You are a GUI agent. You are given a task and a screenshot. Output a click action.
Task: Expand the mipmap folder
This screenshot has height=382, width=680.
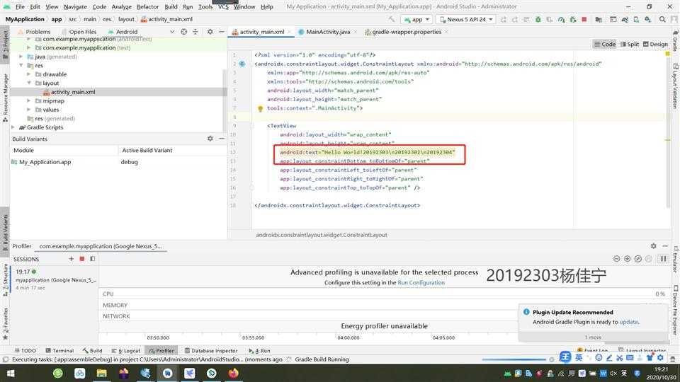tap(28, 101)
